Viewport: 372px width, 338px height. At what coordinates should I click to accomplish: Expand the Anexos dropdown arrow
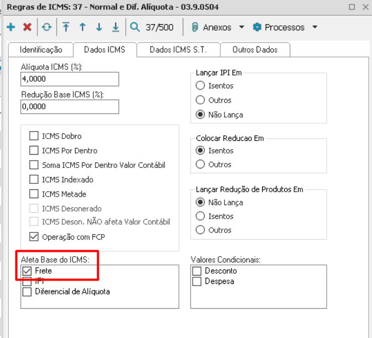242,27
